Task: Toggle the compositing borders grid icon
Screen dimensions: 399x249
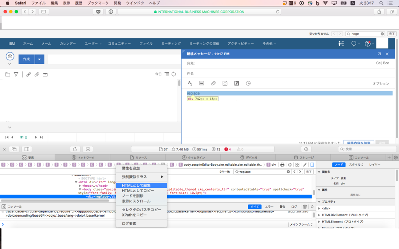Action: tap(297, 165)
